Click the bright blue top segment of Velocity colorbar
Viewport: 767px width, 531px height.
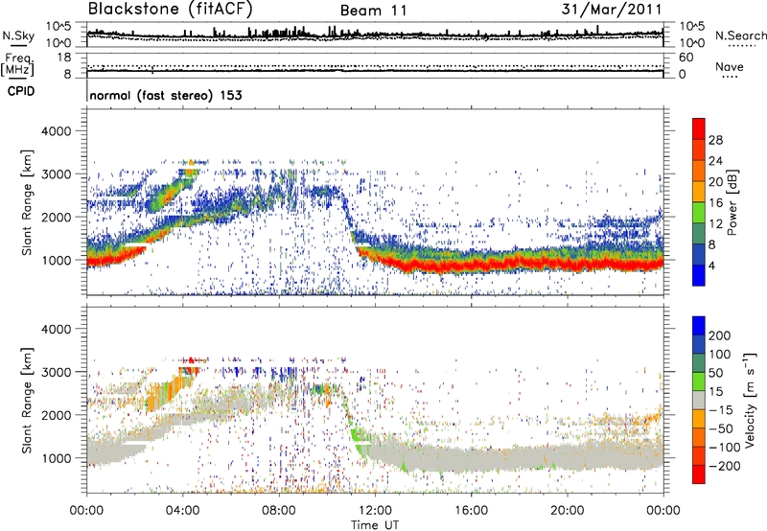pyautogui.click(x=699, y=326)
